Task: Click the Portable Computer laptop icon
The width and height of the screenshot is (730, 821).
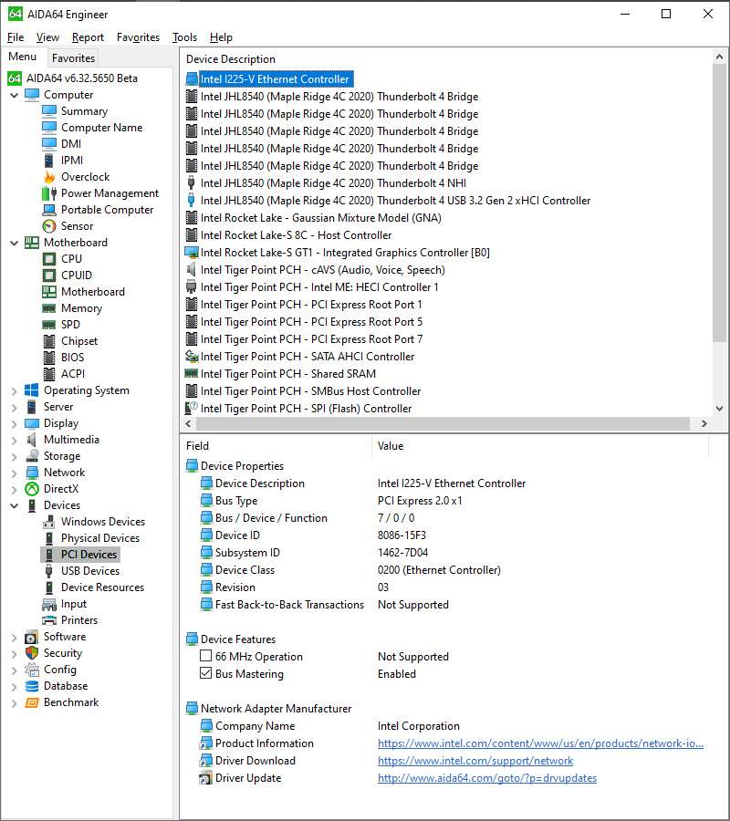Action: tap(49, 210)
